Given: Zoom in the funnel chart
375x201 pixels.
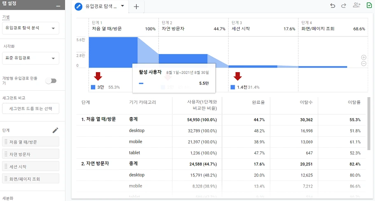Looking at the screenshot, I should pos(363,57).
